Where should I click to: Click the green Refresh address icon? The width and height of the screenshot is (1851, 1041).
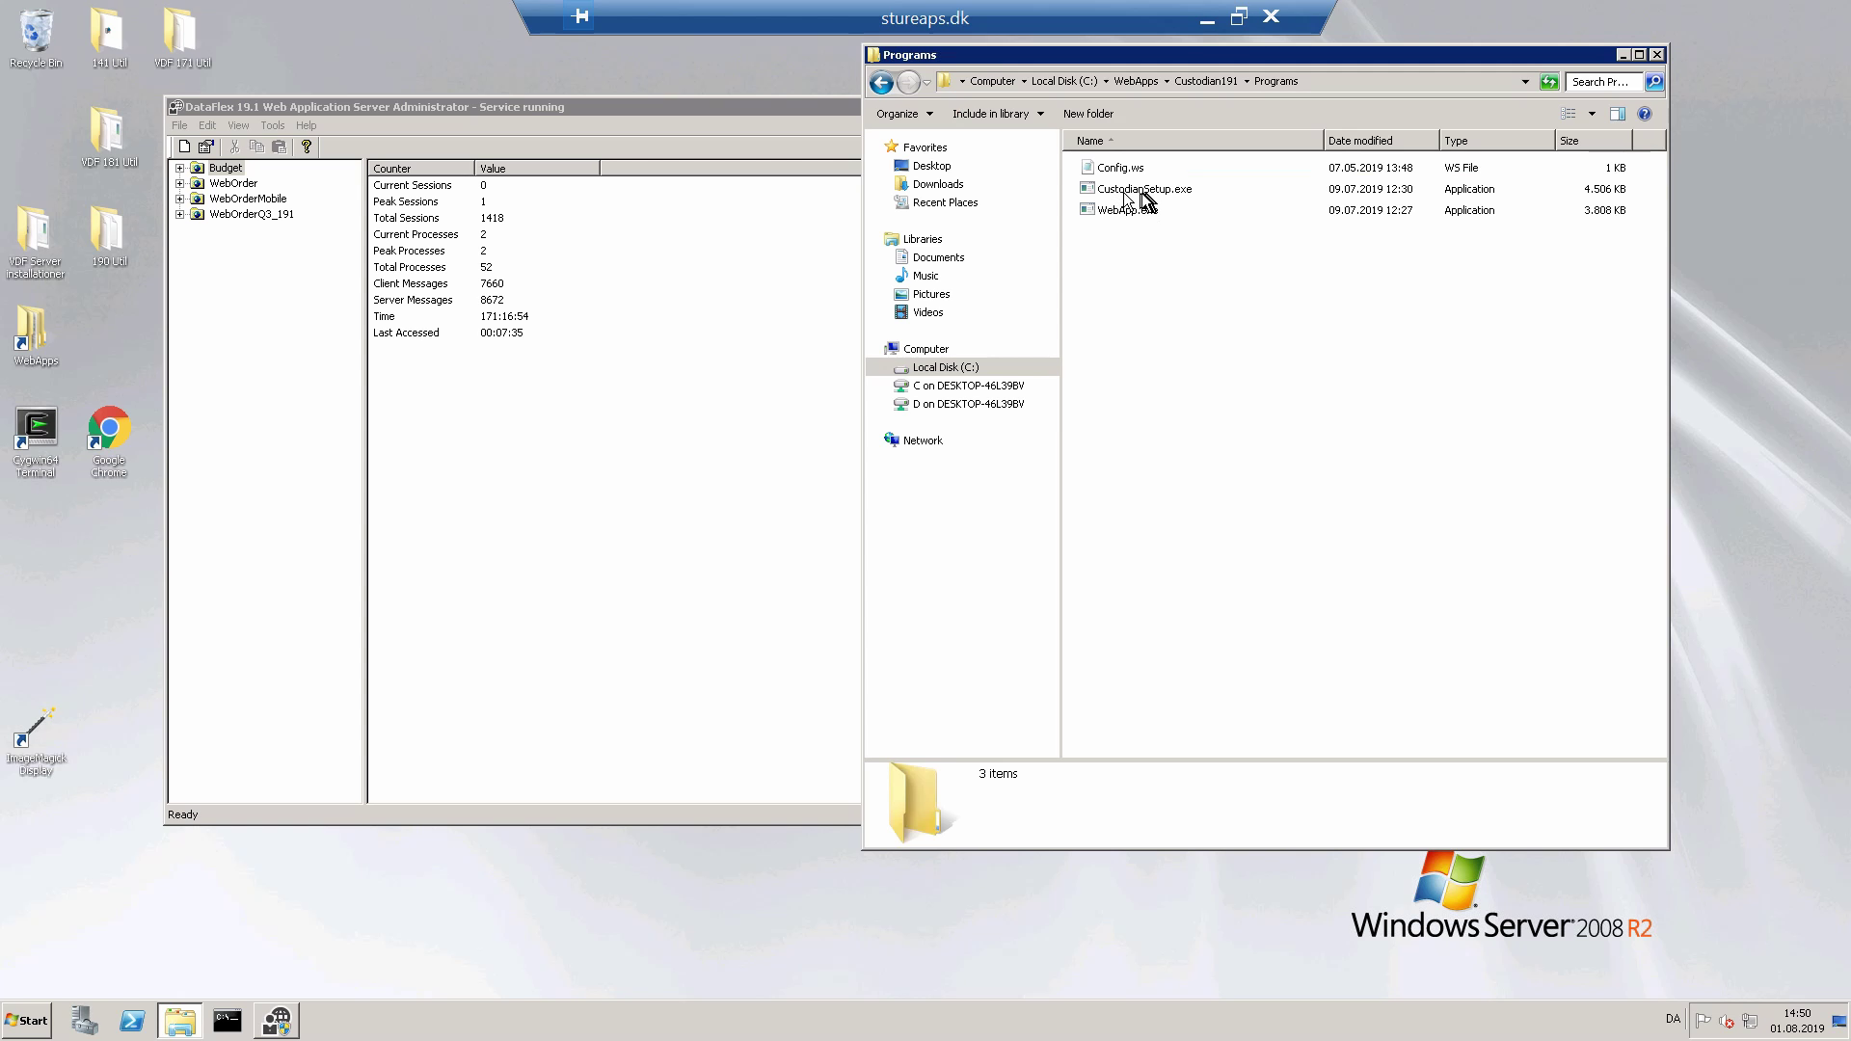point(1548,82)
